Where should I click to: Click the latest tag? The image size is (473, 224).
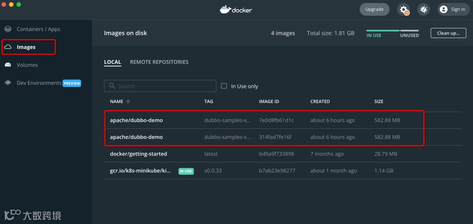point(211,154)
